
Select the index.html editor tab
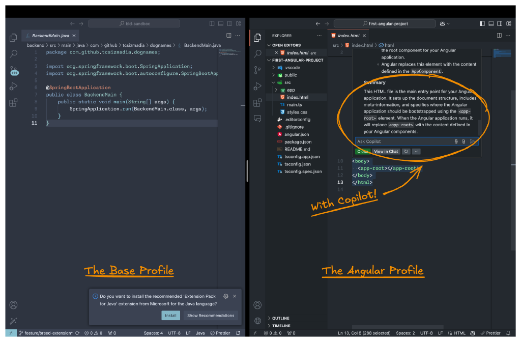(349, 36)
